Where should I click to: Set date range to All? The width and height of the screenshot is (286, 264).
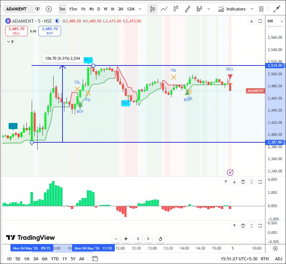point(82,259)
